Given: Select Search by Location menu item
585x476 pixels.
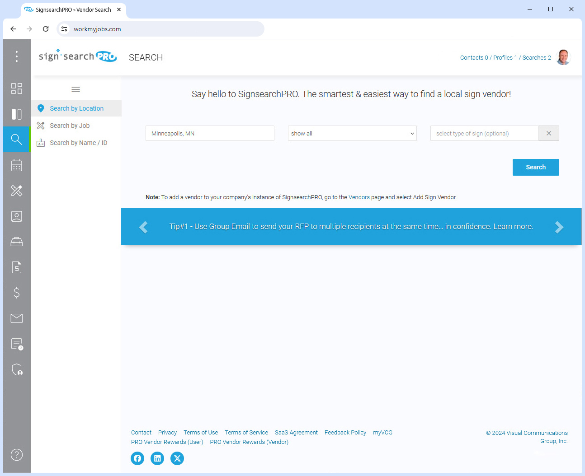Looking at the screenshot, I should 76,108.
